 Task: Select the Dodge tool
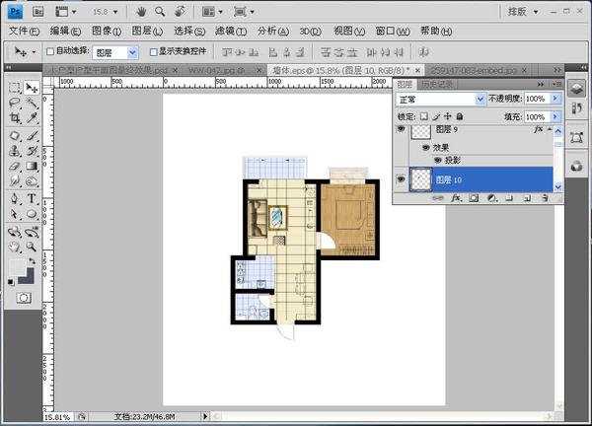(x=32, y=181)
